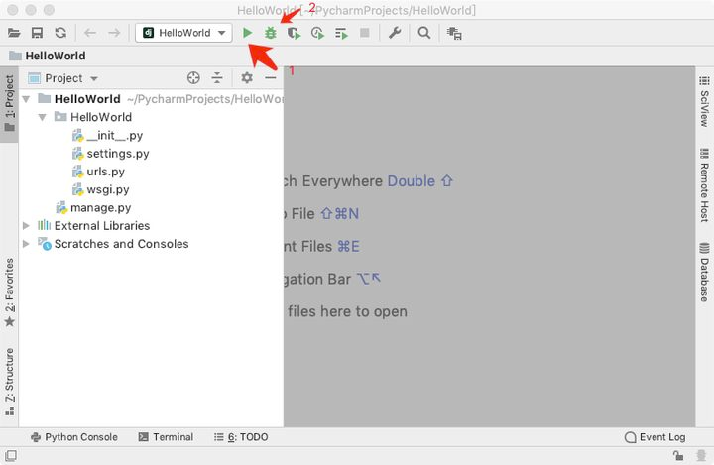714x465 pixels.
Task: Click the Concurrency diagram run icon
Action: click(341, 33)
